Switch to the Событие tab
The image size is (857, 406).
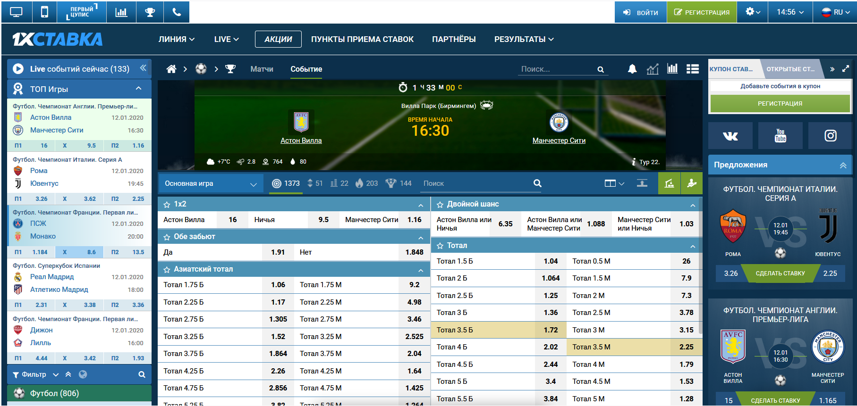tap(306, 69)
